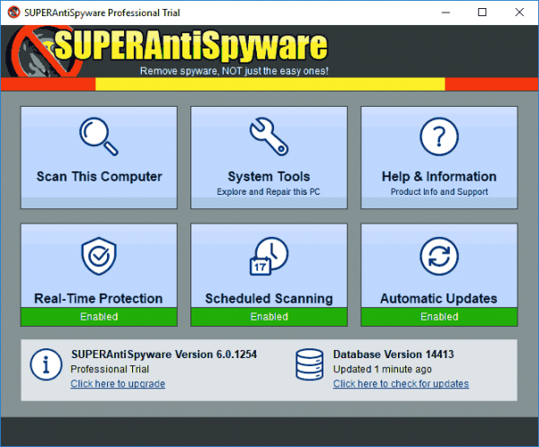Click the blue info circle icon

coord(46,364)
